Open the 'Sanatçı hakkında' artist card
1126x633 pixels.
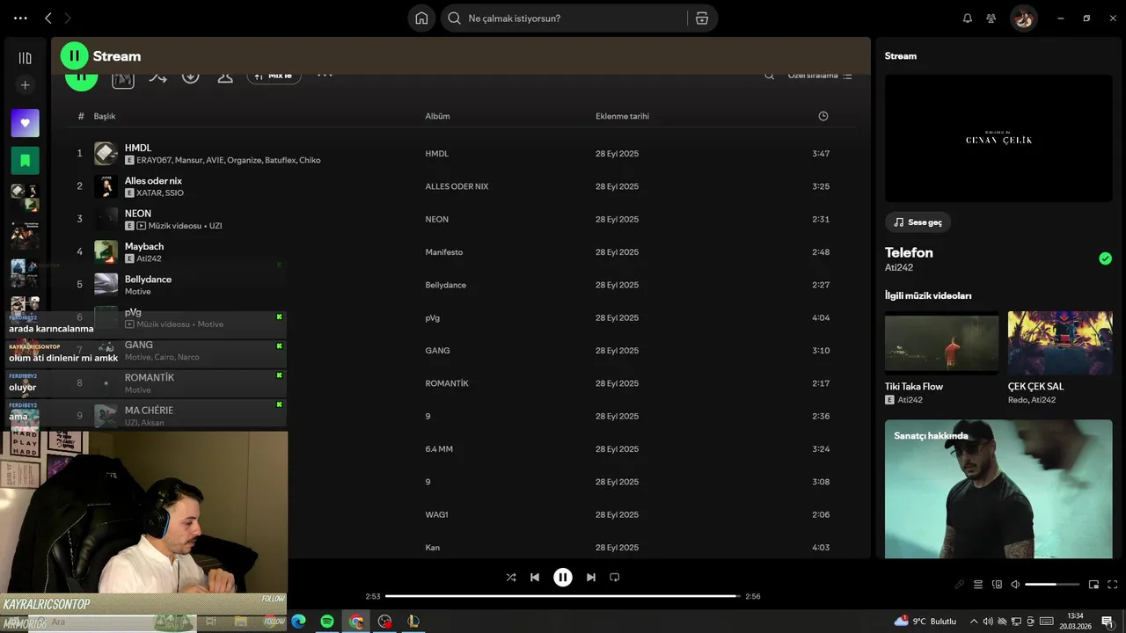[998, 489]
